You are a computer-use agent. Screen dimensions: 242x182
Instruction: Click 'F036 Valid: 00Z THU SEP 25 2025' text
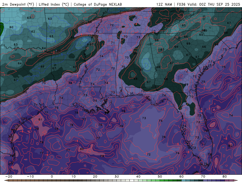click(x=208, y=4)
